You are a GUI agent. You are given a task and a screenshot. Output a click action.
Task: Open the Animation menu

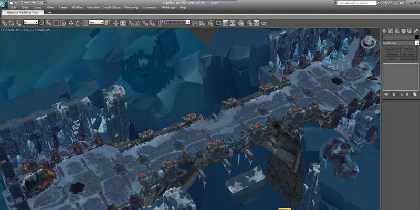[93, 7]
